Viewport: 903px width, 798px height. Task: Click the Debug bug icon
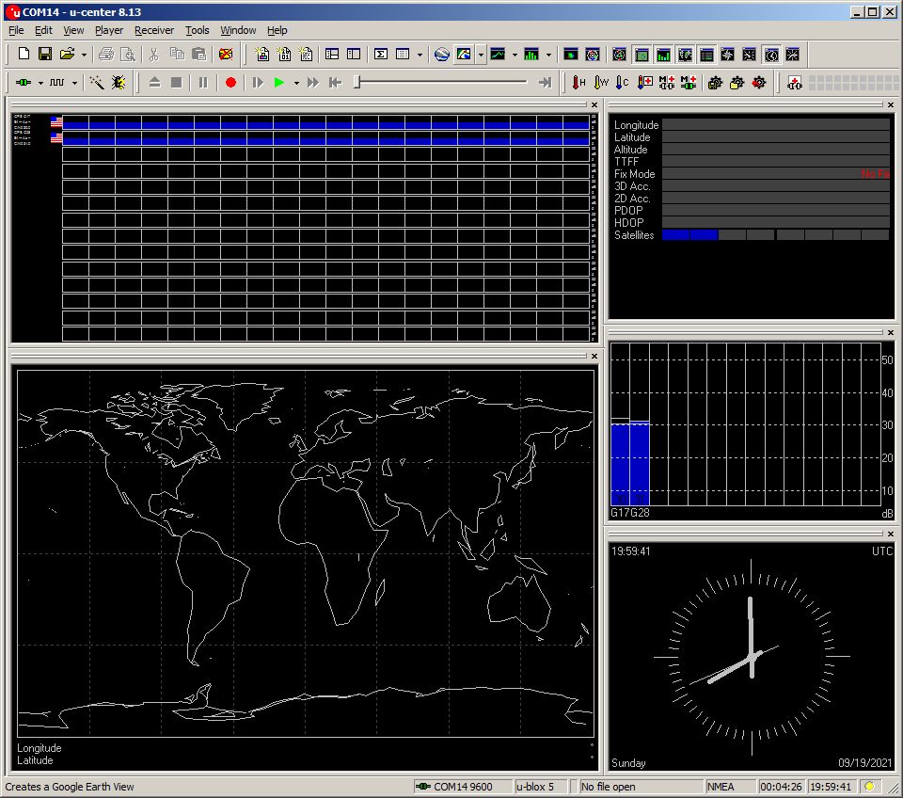(x=119, y=83)
